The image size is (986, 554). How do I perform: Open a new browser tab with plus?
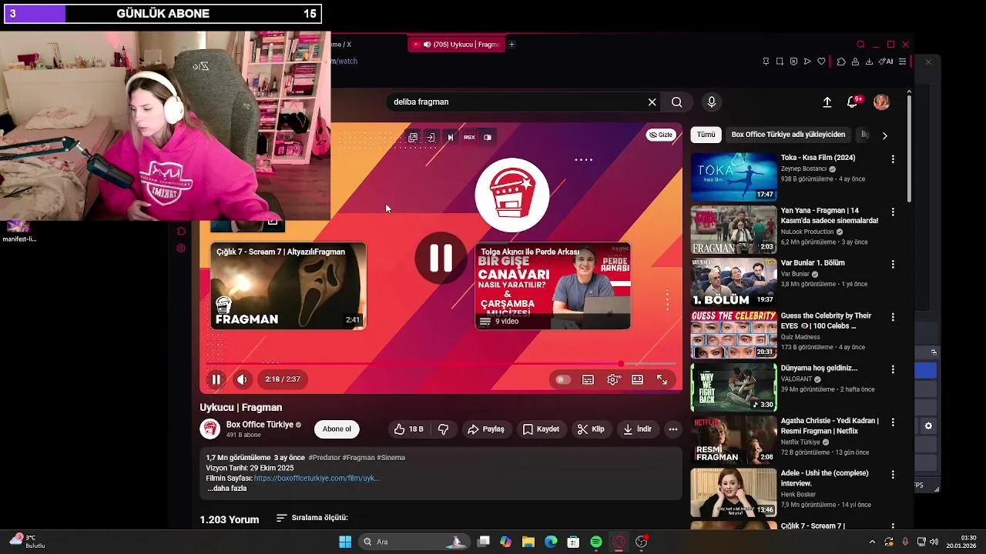click(511, 45)
